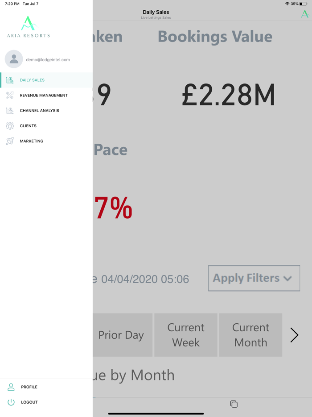
Task: Open the Revenue Management menu item
Action: point(44,96)
